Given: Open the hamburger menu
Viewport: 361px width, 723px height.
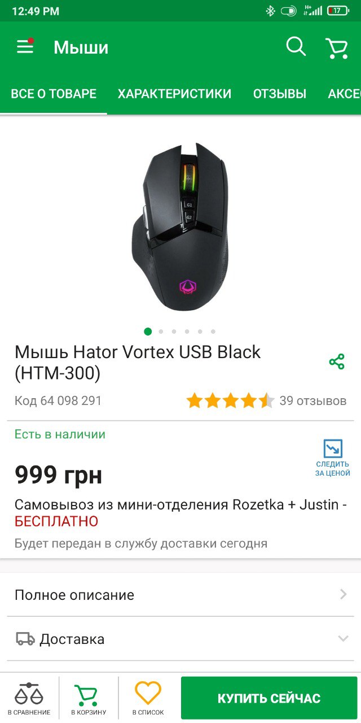Looking at the screenshot, I should pyautogui.click(x=25, y=46).
